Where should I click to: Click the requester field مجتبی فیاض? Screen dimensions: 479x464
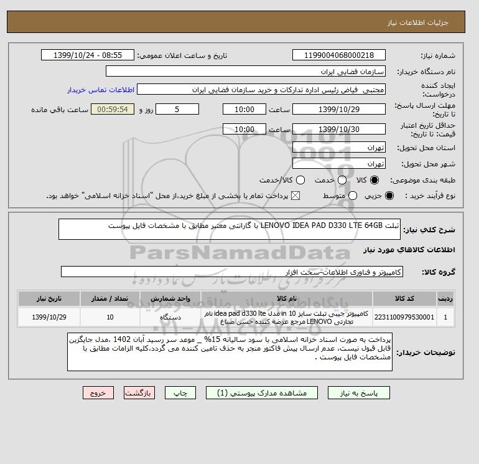[x=261, y=89]
